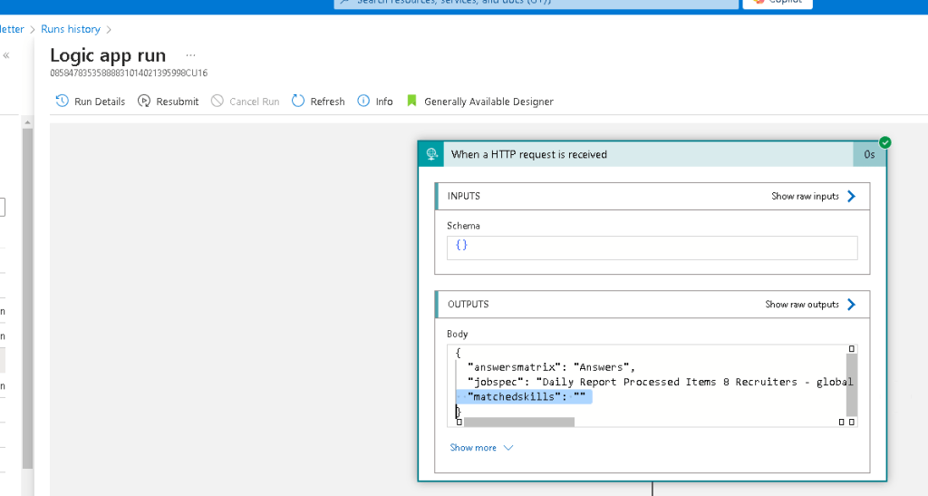The width and height of the screenshot is (928, 496).
Task: Click the answersmatrix line in Body
Action: click(x=550, y=367)
